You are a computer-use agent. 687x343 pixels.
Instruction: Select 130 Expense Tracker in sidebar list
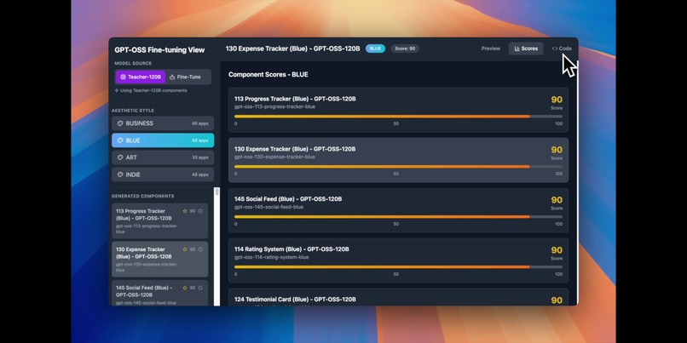160,259
